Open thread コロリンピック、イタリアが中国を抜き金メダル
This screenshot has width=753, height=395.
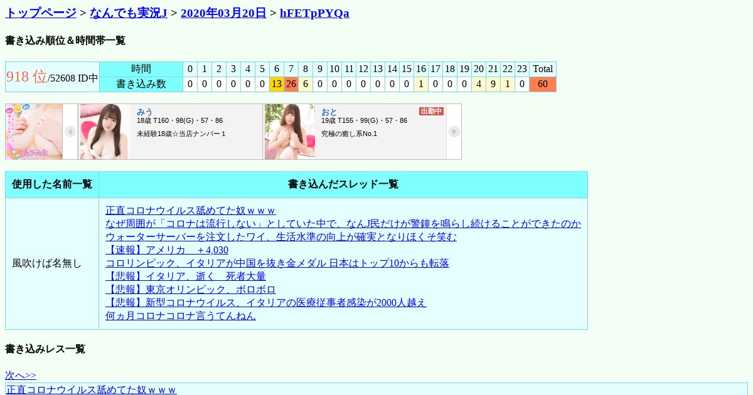pos(277,263)
